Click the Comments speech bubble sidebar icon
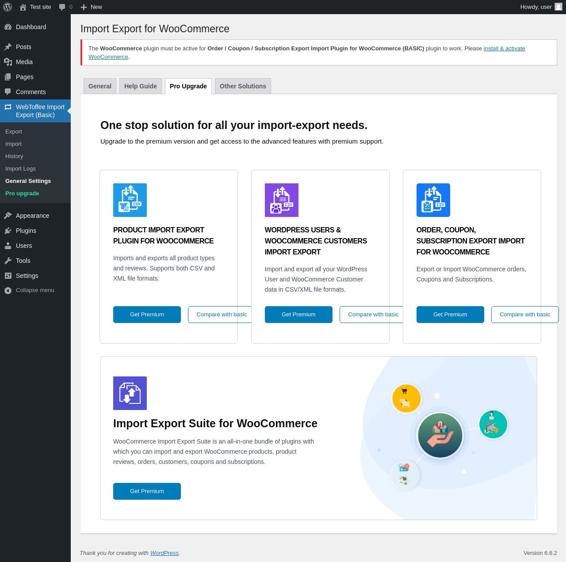The width and height of the screenshot is (566, 562). point(8,92)
